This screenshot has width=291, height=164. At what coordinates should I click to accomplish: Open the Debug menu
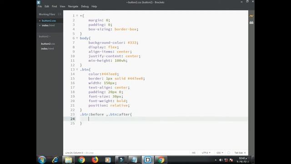85,6
